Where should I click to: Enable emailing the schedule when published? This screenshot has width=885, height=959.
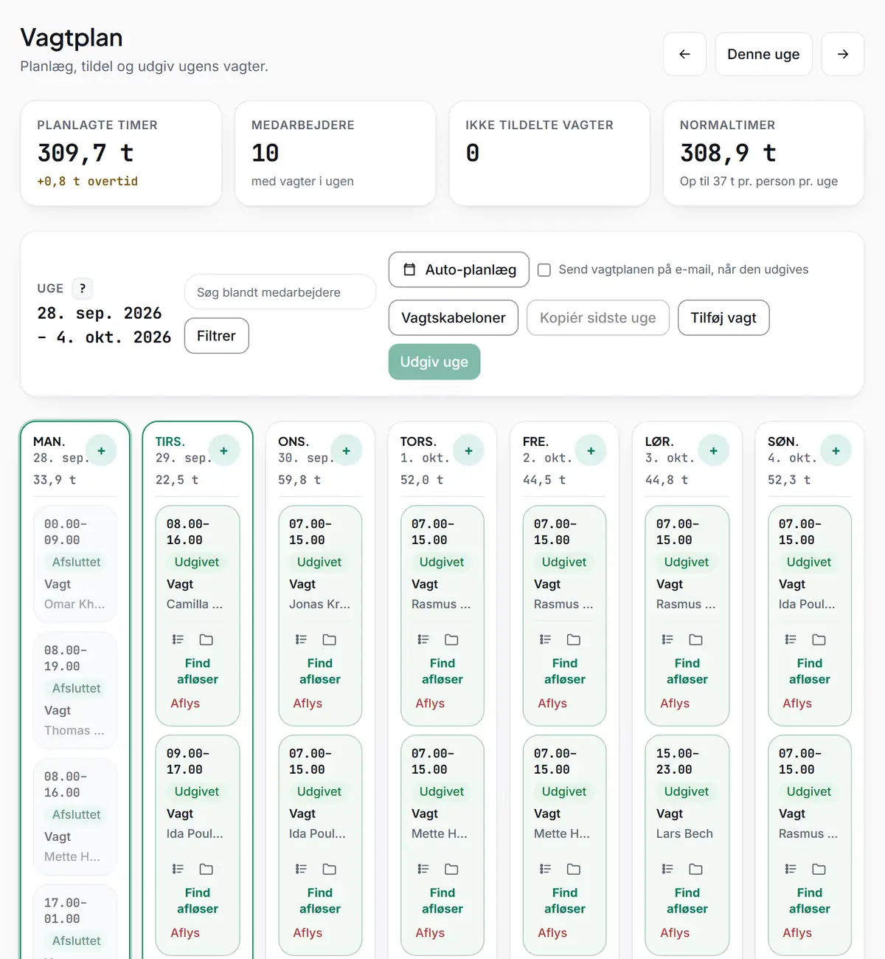coord(544,270)
